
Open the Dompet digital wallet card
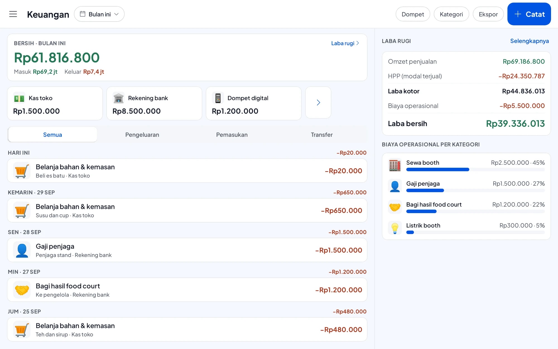254,103
